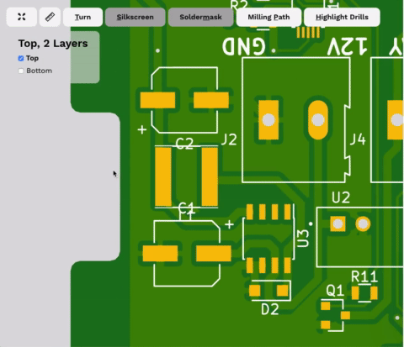Click the J2 component label
The height and width of the screenshot is (347, 404).
coord(229,139)
